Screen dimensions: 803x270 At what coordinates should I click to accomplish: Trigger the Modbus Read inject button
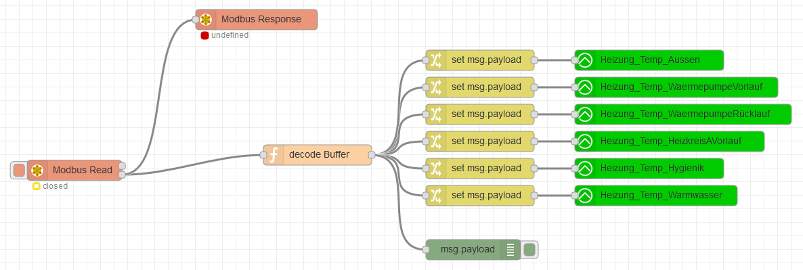click(19, 171)
